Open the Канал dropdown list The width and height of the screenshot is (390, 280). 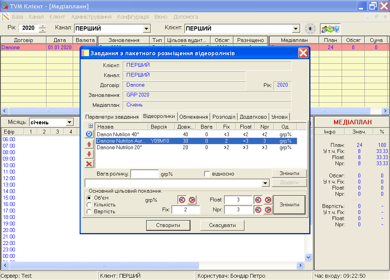pyautogui.click(x=147, y=29)
